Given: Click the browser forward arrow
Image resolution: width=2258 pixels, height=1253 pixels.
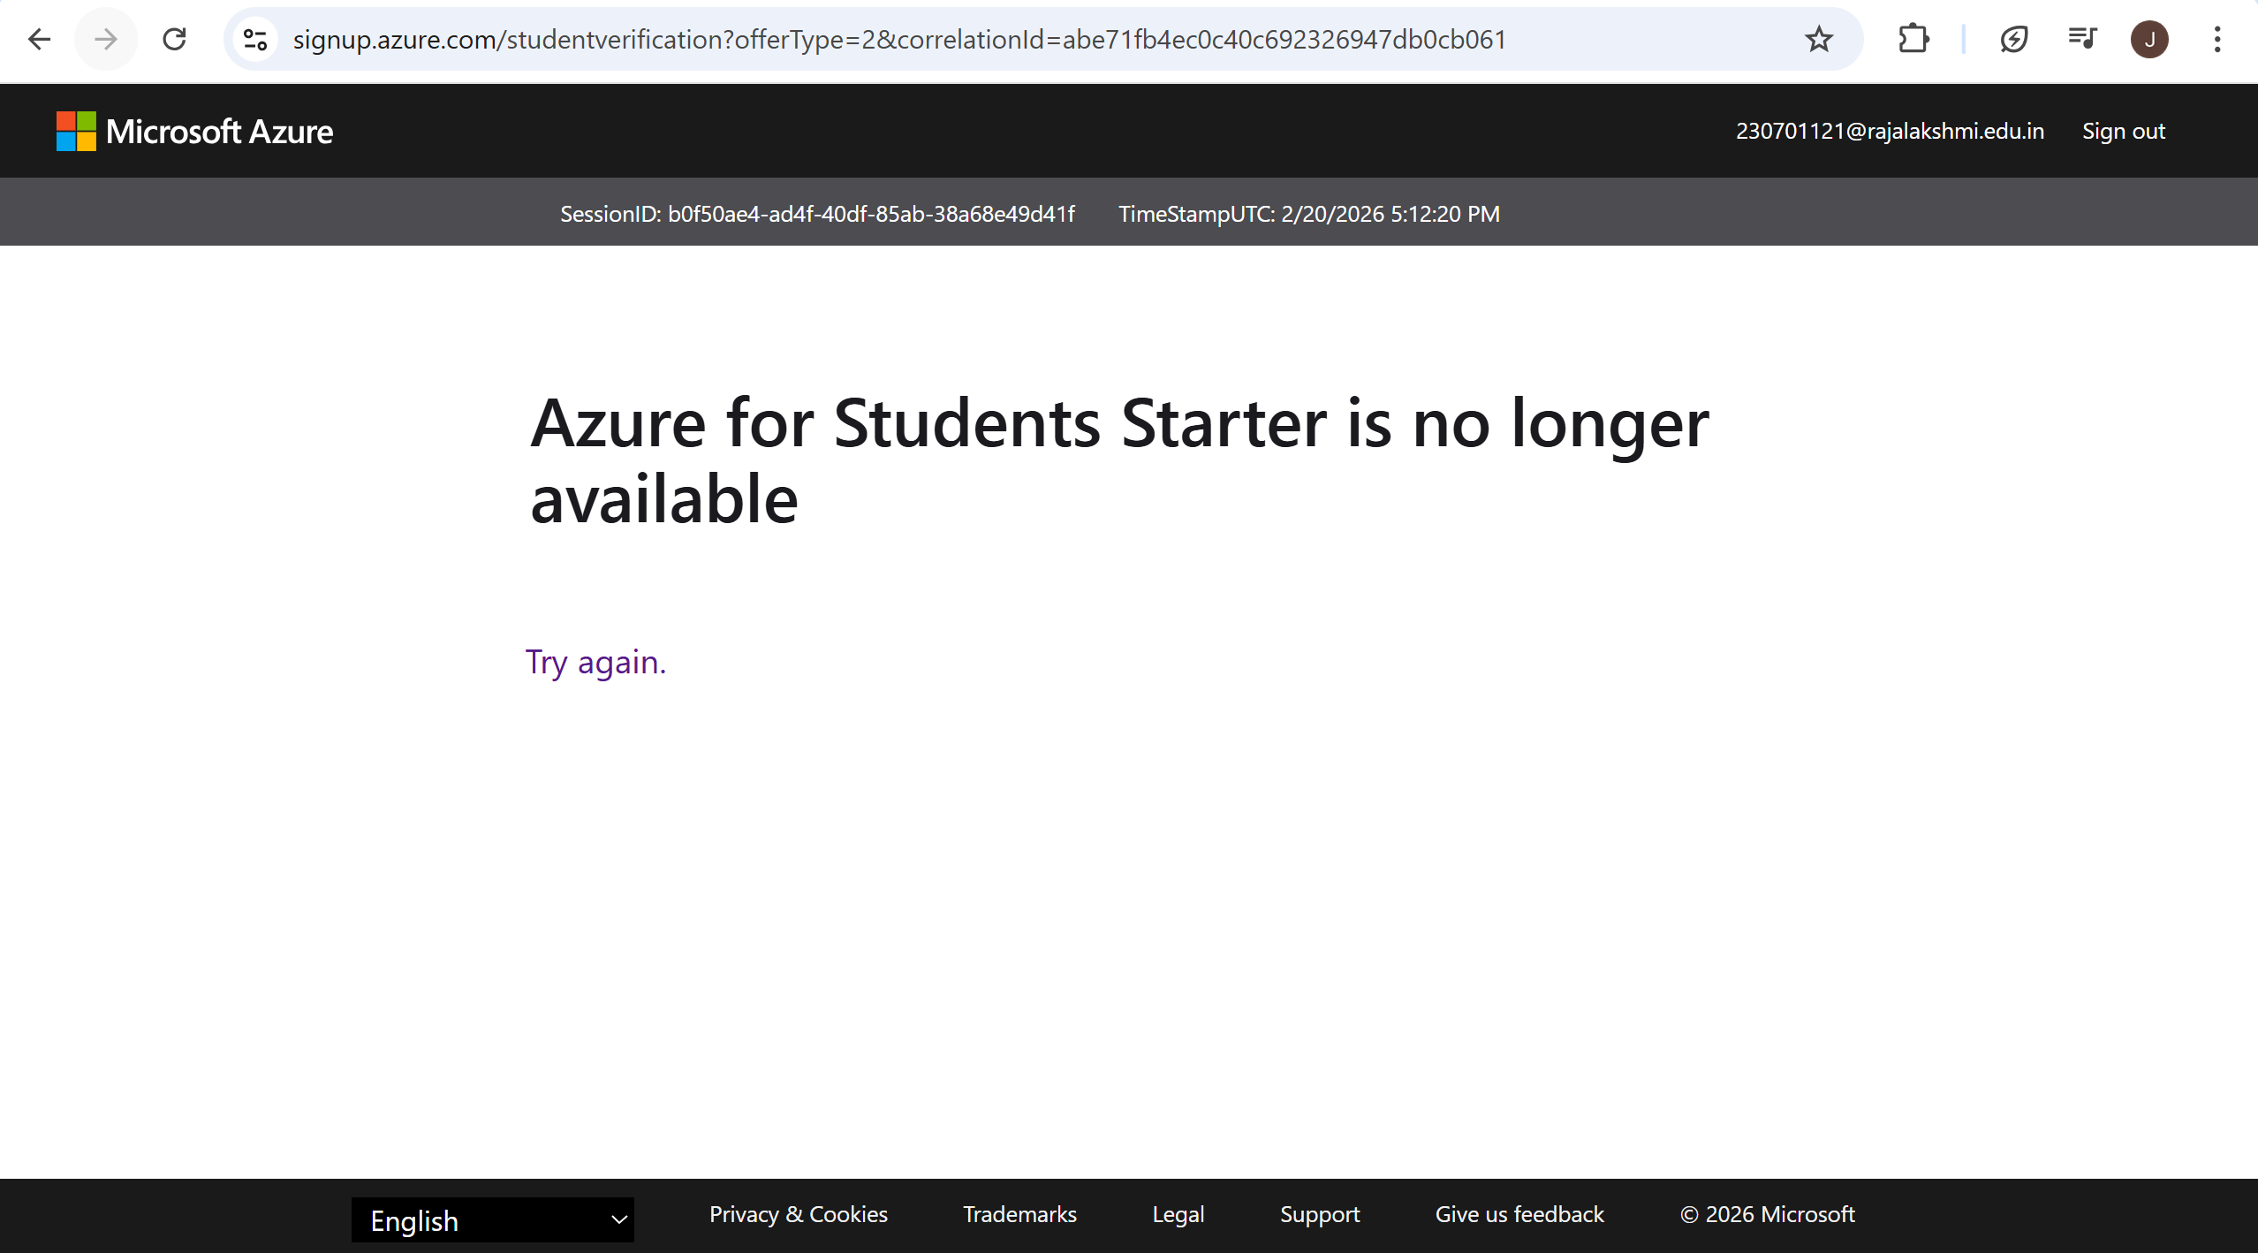Looking at the screenshot, I should tap(106, 39).
